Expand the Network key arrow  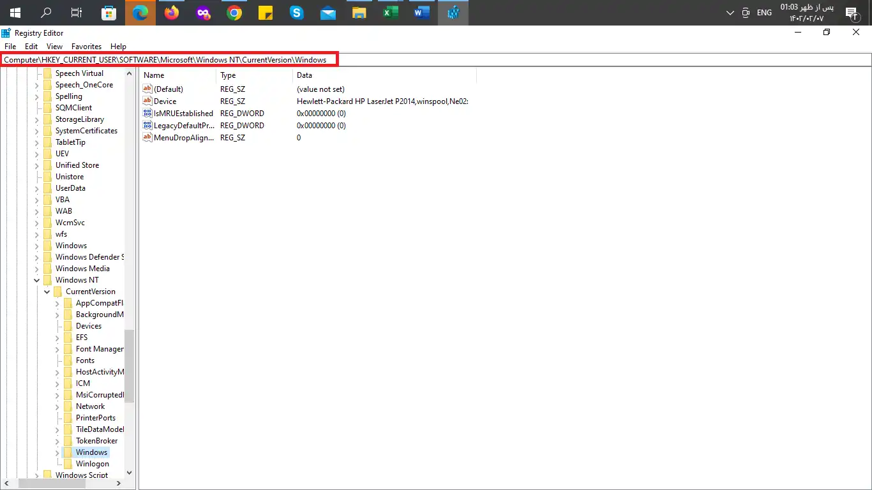coord(57,406)
